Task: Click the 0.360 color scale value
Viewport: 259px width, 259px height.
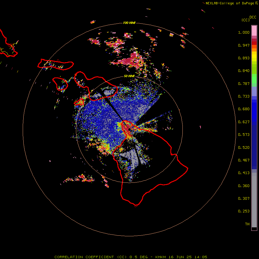Action: click(x=244, y=186)
